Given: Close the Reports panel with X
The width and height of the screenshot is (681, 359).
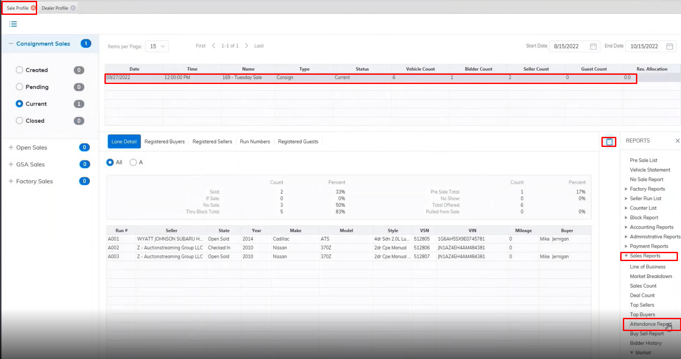Looking at the screenshot, I should pos(677,141).
